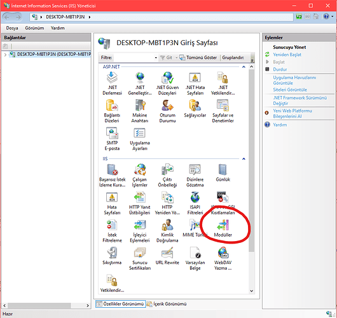Click the help question mark icon

pos(326,17)
